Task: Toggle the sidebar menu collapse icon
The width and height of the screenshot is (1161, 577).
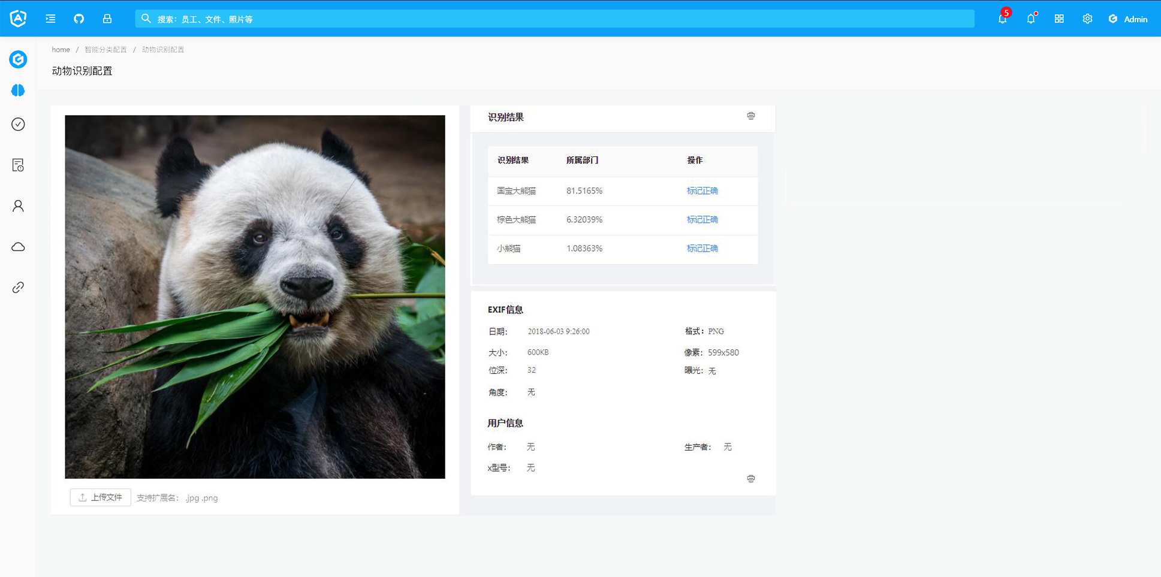Action: (50, 19)
